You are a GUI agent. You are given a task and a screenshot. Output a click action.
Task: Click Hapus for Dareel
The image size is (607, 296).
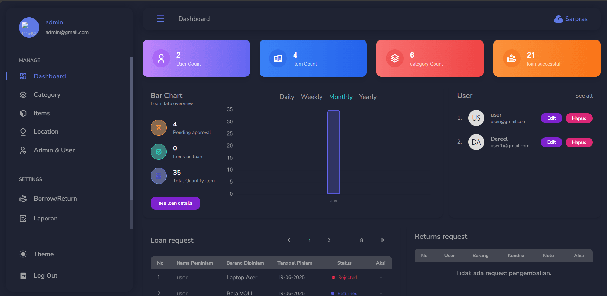tap(579, 142)
